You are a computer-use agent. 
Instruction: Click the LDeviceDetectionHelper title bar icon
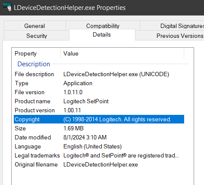[7, 7]
